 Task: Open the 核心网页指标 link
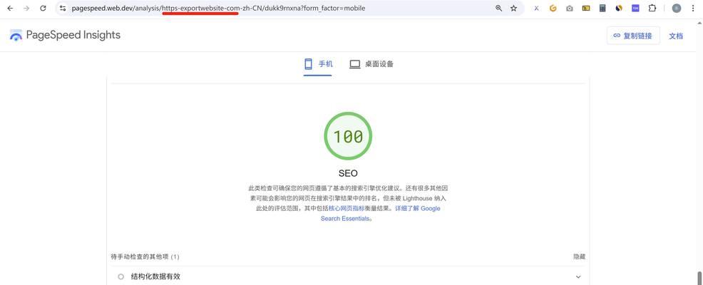point(346,208)
